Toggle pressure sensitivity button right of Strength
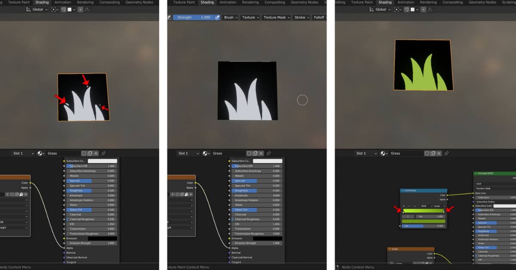 point(218,18)
